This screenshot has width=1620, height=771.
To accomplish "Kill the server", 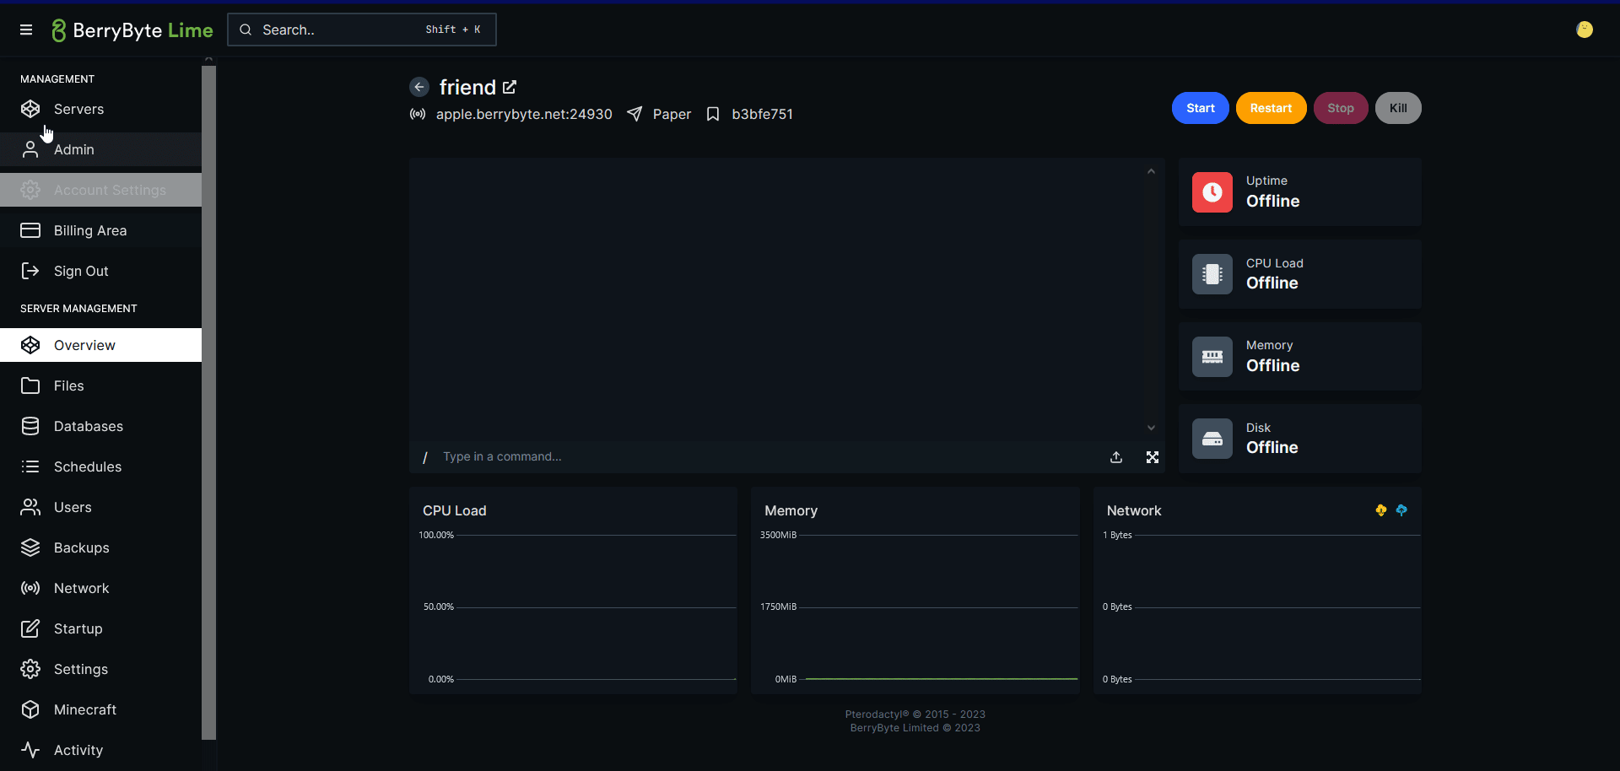I will pyautogui.click(x=1398, y=108).
